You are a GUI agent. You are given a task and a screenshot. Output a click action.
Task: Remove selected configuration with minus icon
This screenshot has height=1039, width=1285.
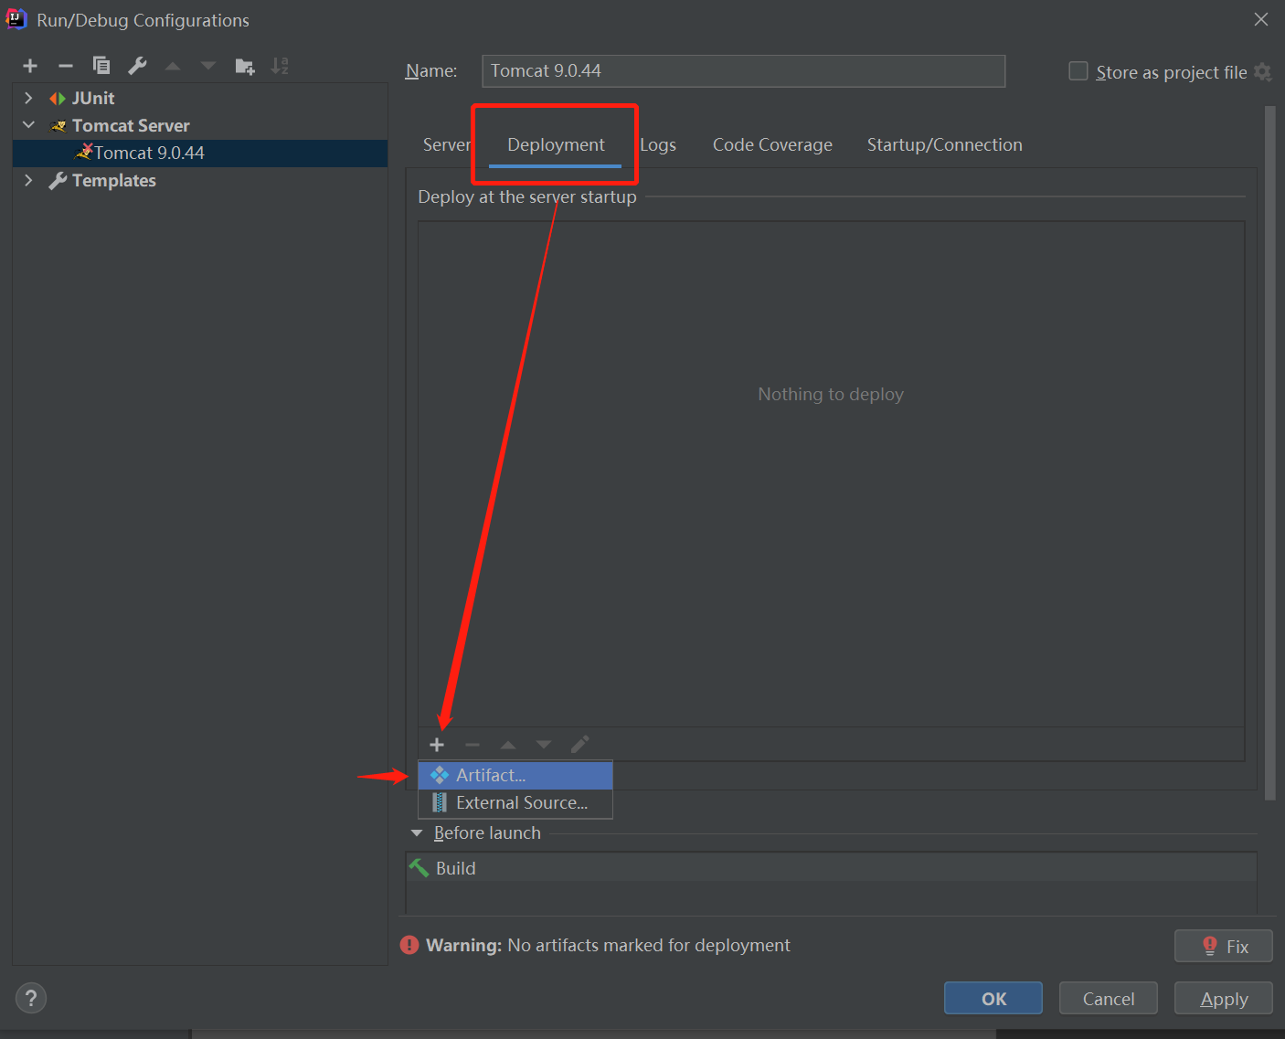[x=66, y=66]
